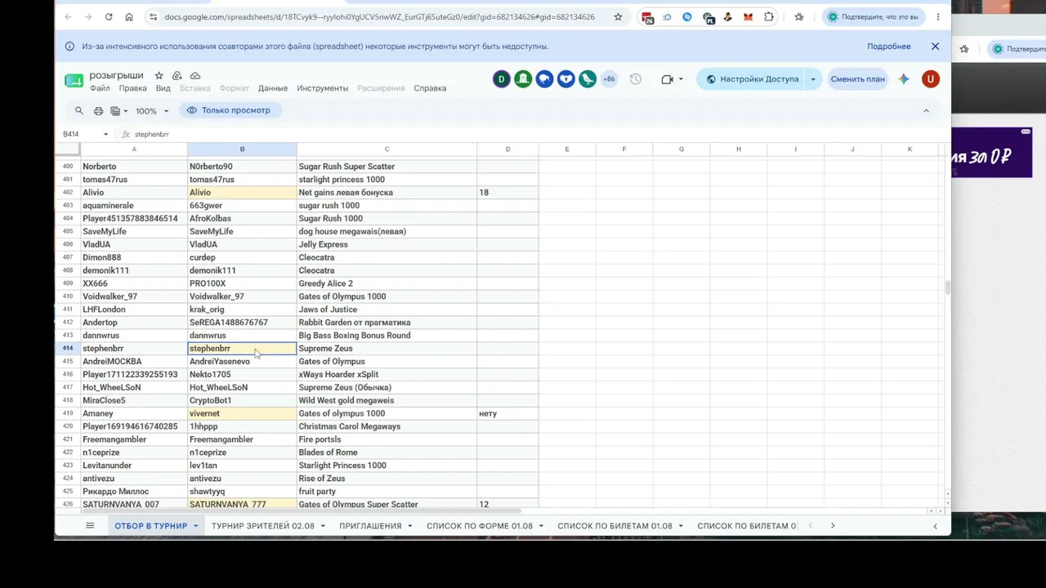1046x588 pixels.
Task: Select cell containing нету
Action: click(x=507, y=413)
